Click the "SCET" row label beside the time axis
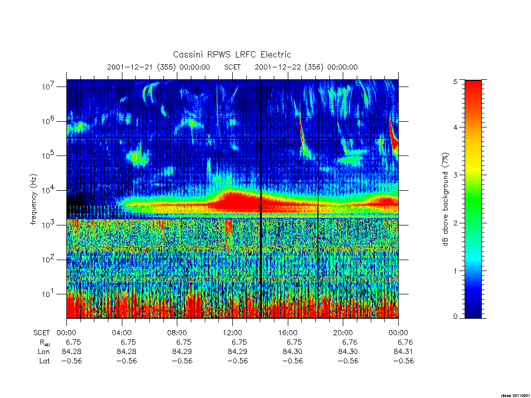The image size is (531, 398). tap(41, 333)
